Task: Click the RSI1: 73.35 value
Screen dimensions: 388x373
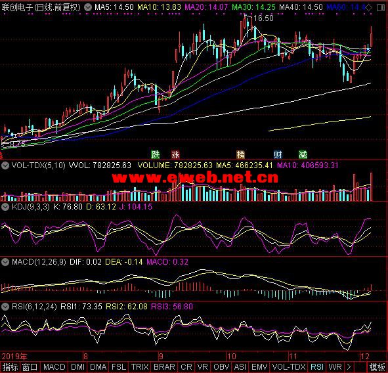Action: 81,307
